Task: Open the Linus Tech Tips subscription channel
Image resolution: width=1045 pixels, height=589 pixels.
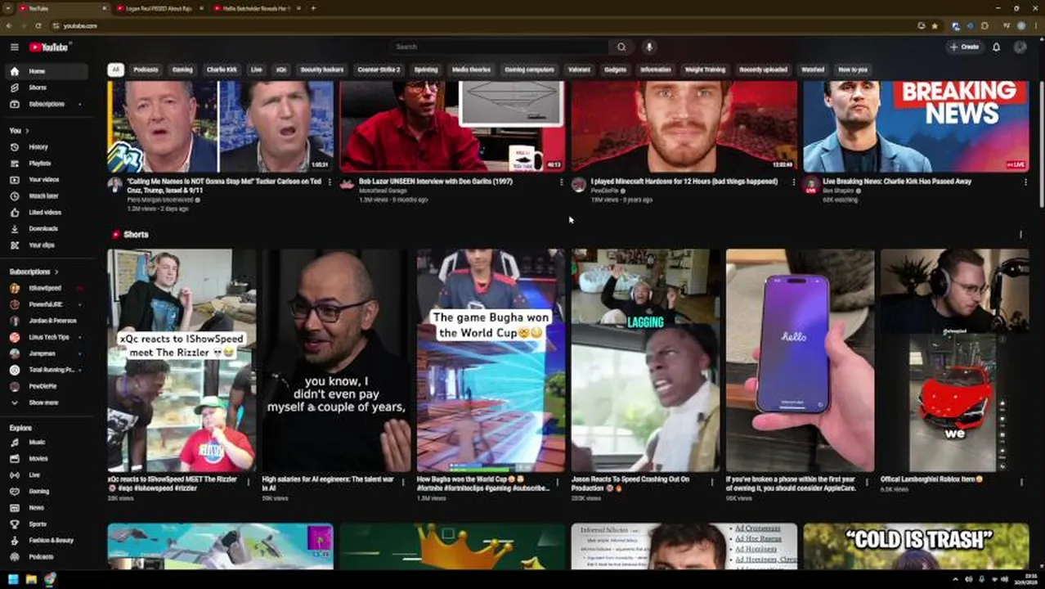Action: (47, 337)
